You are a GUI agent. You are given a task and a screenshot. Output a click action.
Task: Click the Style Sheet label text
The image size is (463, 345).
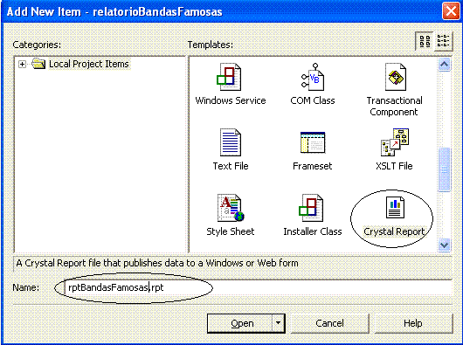click(x=231, y=231)
